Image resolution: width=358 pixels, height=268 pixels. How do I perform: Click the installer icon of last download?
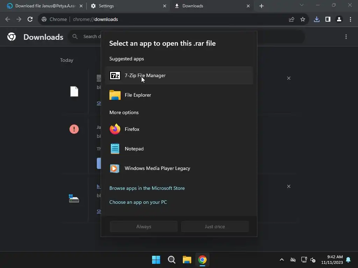pyautogui.click(x=74, y=198)
